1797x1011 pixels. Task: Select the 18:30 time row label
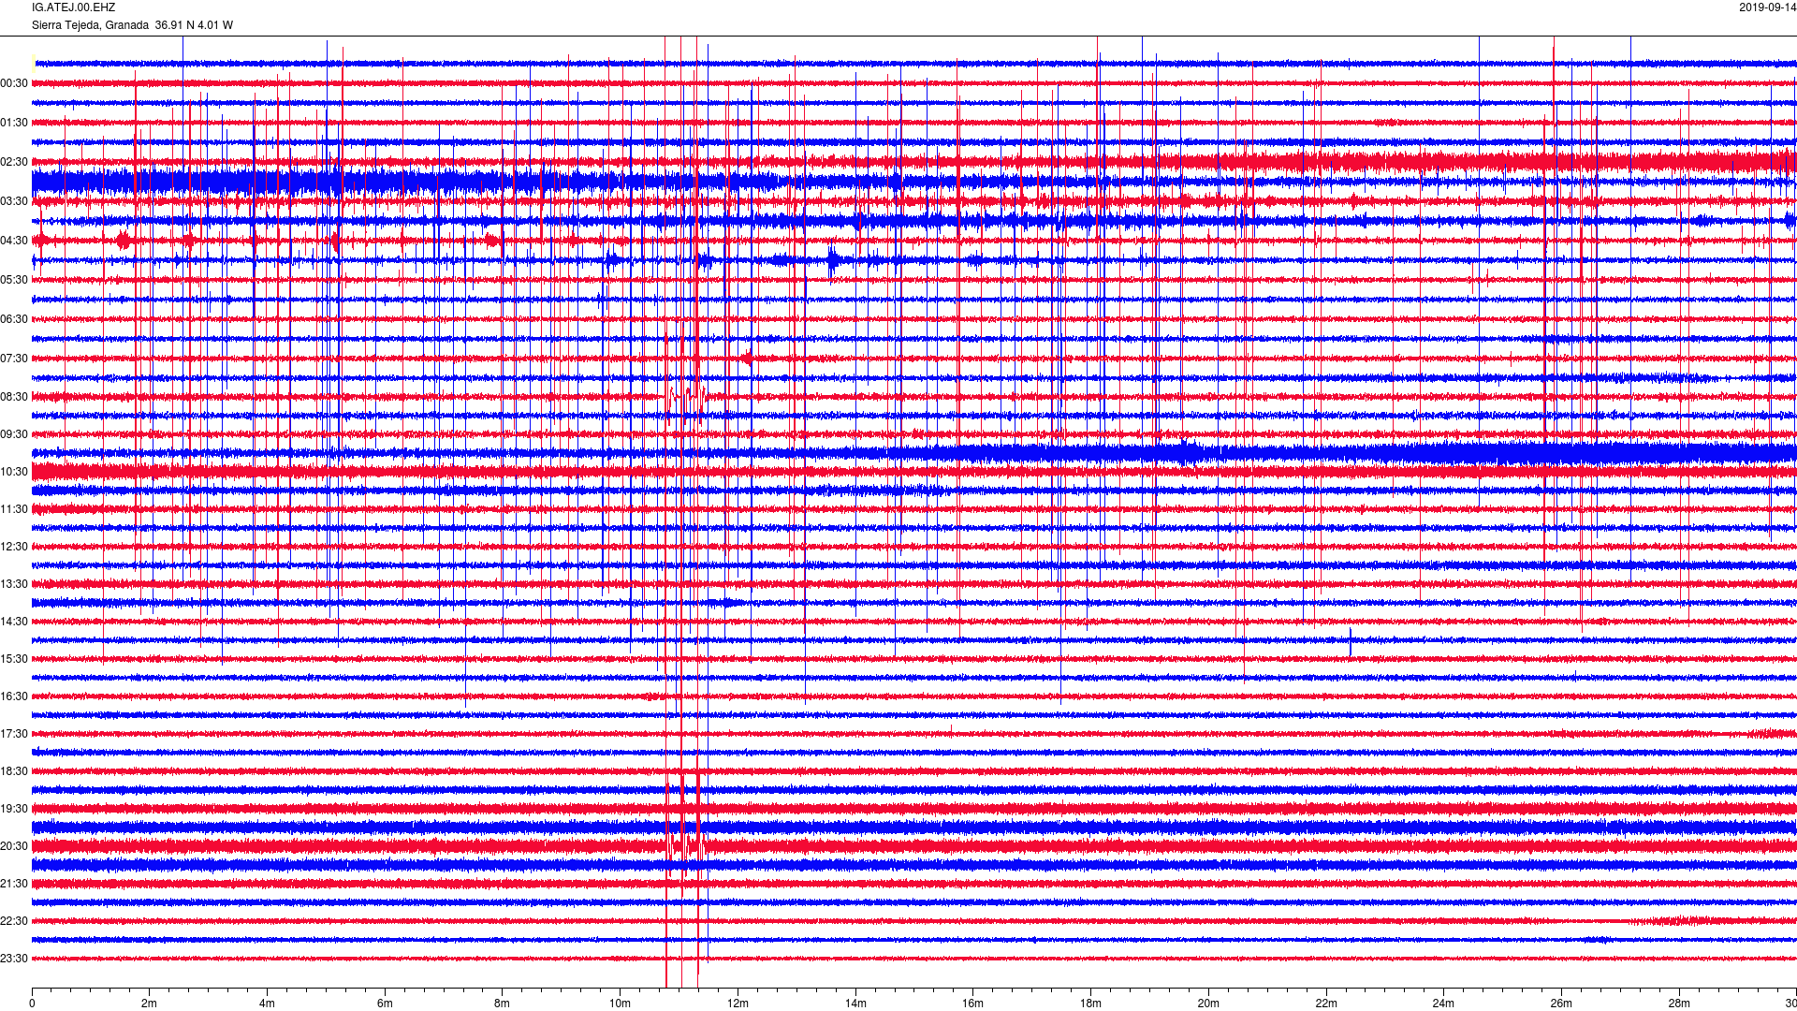(x=14, y=771)
